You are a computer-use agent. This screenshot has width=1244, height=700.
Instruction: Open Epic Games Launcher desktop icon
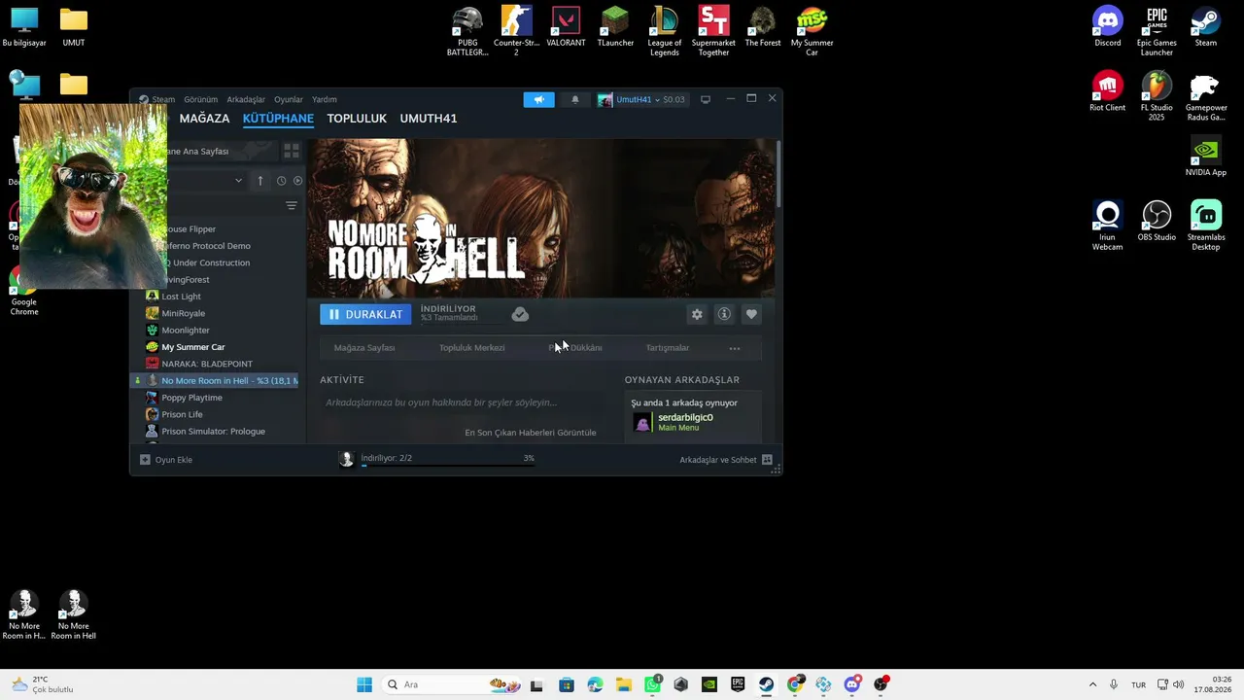click(x=1157, y=31)
